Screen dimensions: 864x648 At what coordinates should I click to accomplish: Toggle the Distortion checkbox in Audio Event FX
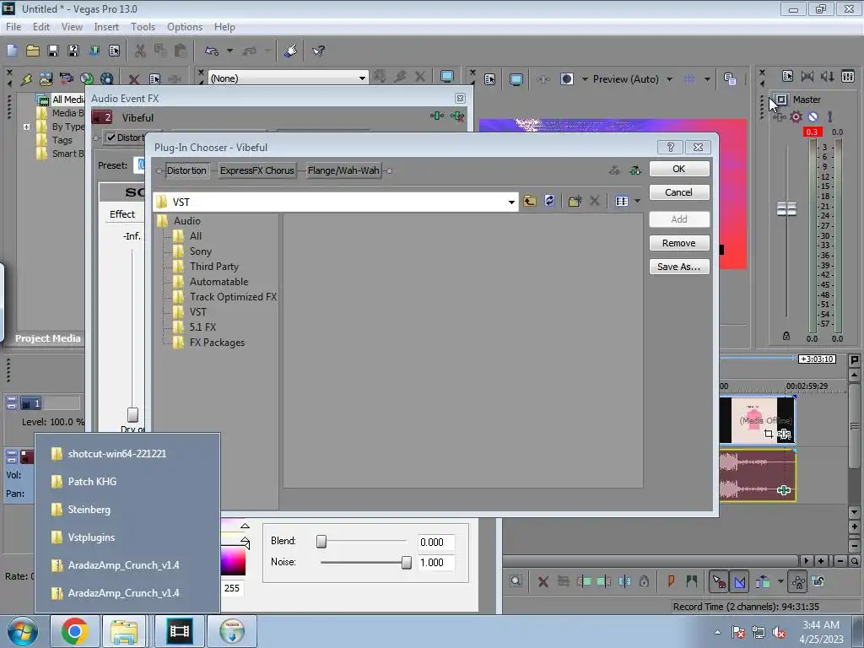coord(111,138)
